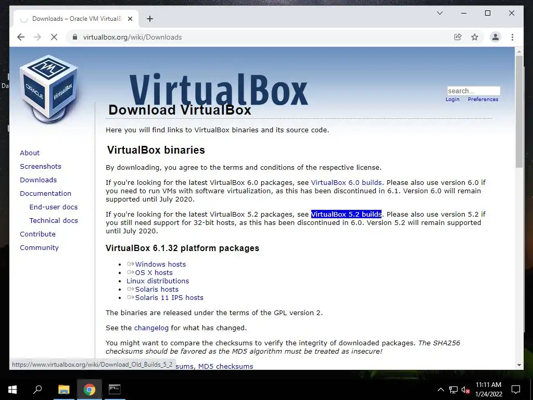Open File Explorer from the taskbar
The image size is (533, 400).
coord(64,390)
